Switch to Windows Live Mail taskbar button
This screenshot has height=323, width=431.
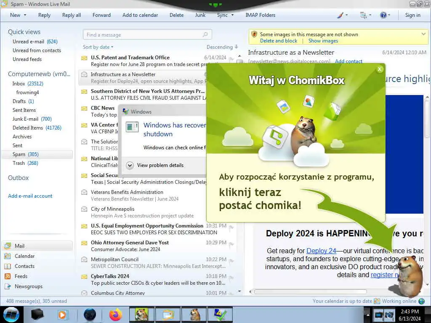coord(168,315)
